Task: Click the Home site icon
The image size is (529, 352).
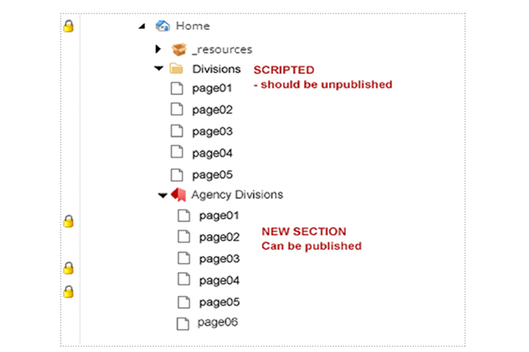Action: pos(161,26)
